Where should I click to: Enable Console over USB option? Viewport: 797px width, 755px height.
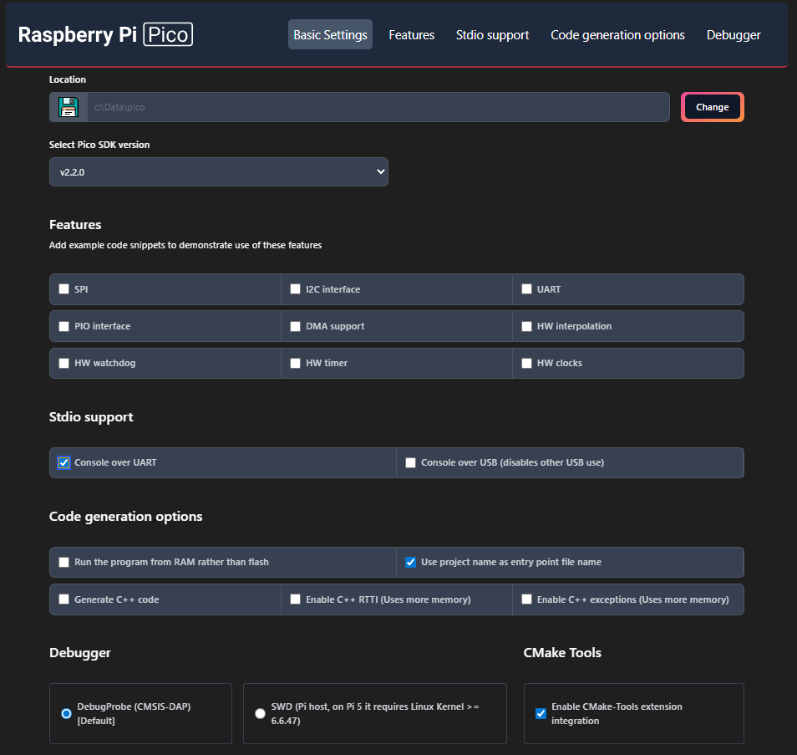coord(410,462)
